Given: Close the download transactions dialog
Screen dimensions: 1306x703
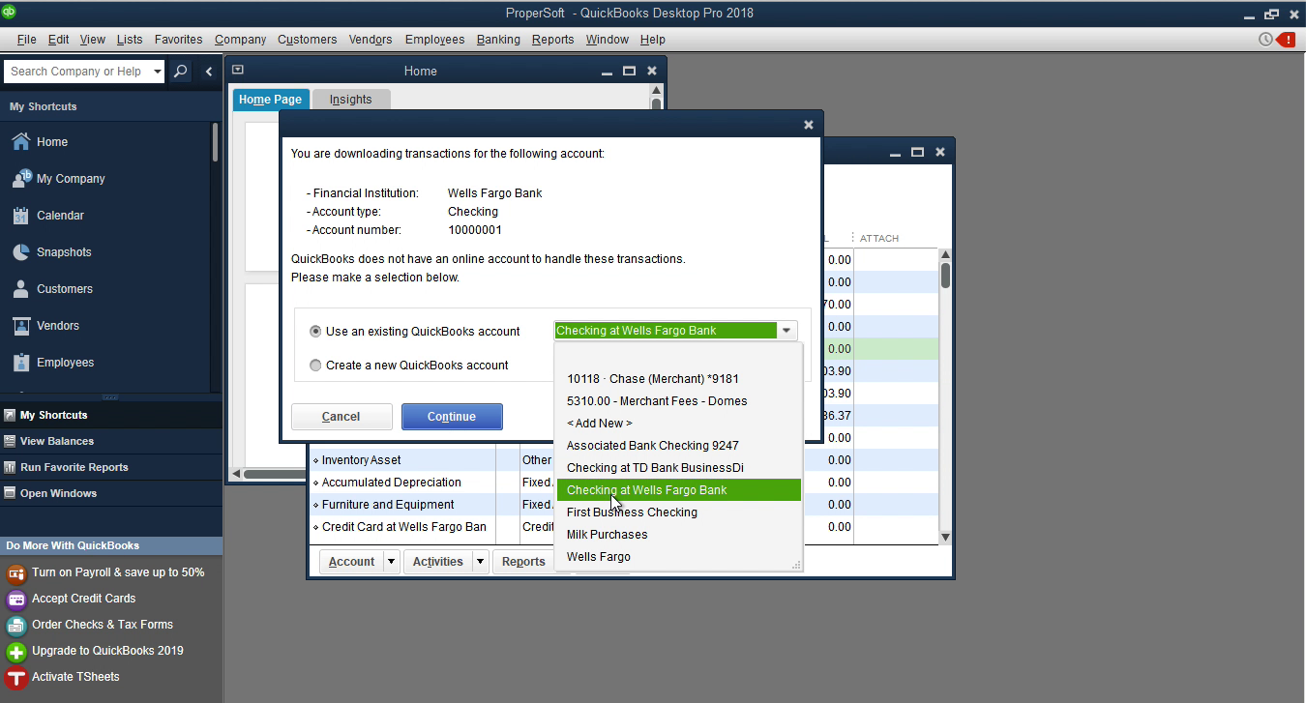Looking at the screenshot, I should tap(809, 125).
